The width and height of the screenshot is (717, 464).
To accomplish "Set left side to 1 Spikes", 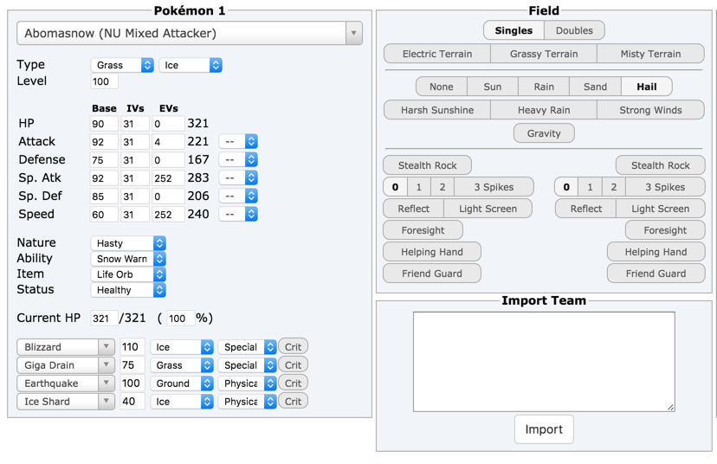I will pyautogui.click(x=418, y=187).
